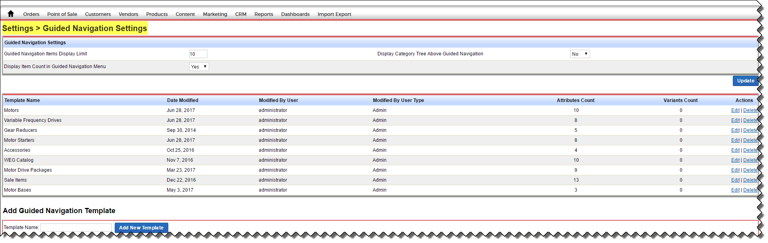Open the Customers menu

pyautogui.click(x=98, y=14)
